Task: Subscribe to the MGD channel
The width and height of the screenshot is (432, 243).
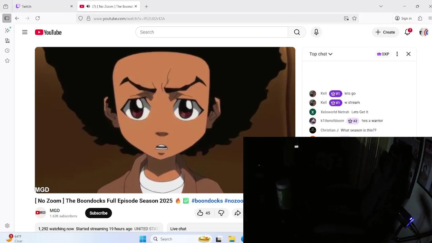Action: point(99,213)
